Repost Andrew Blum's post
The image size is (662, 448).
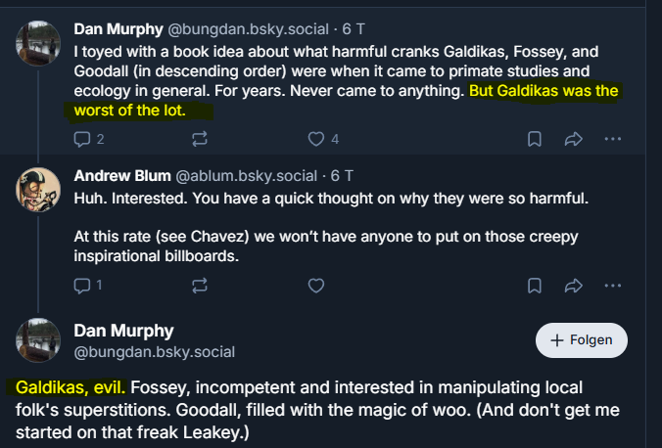pos(200,286)
